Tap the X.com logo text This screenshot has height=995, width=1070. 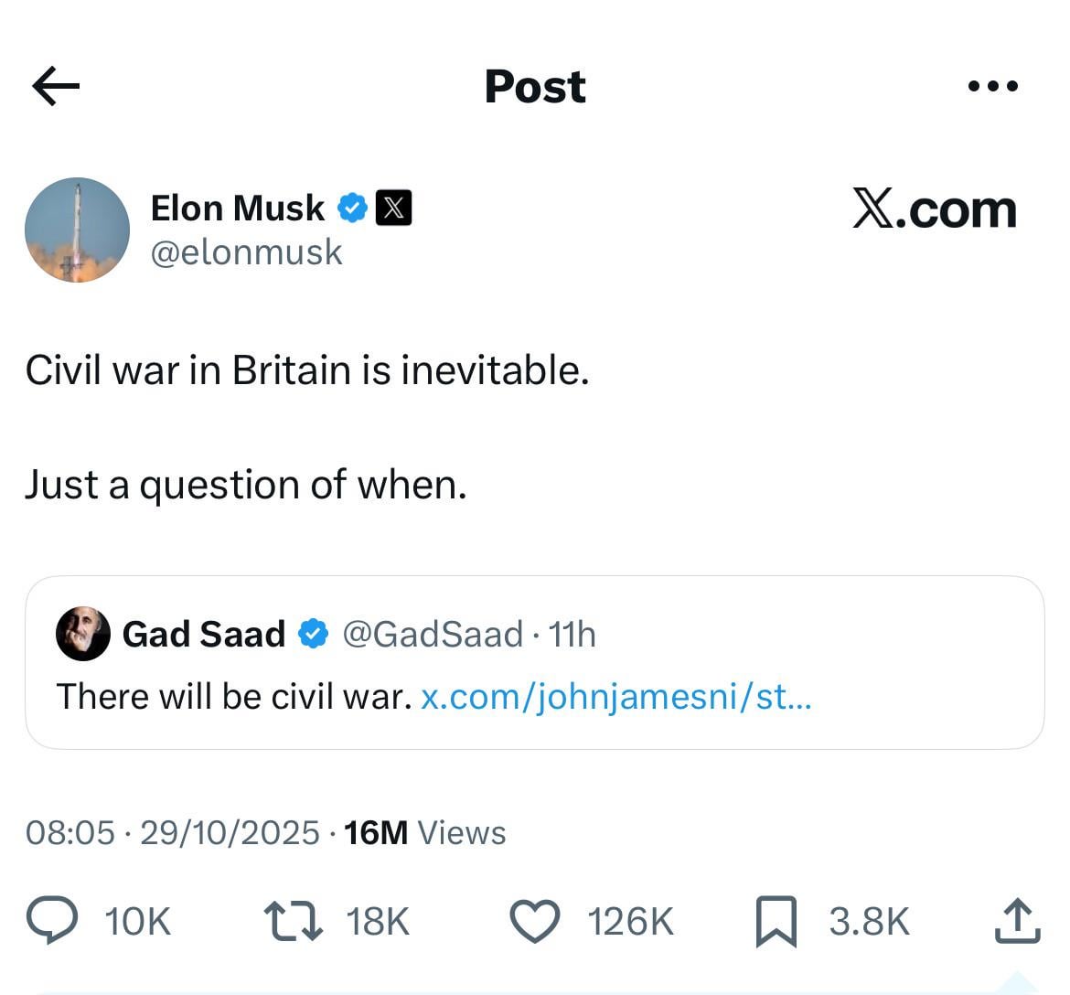(934, 209)
